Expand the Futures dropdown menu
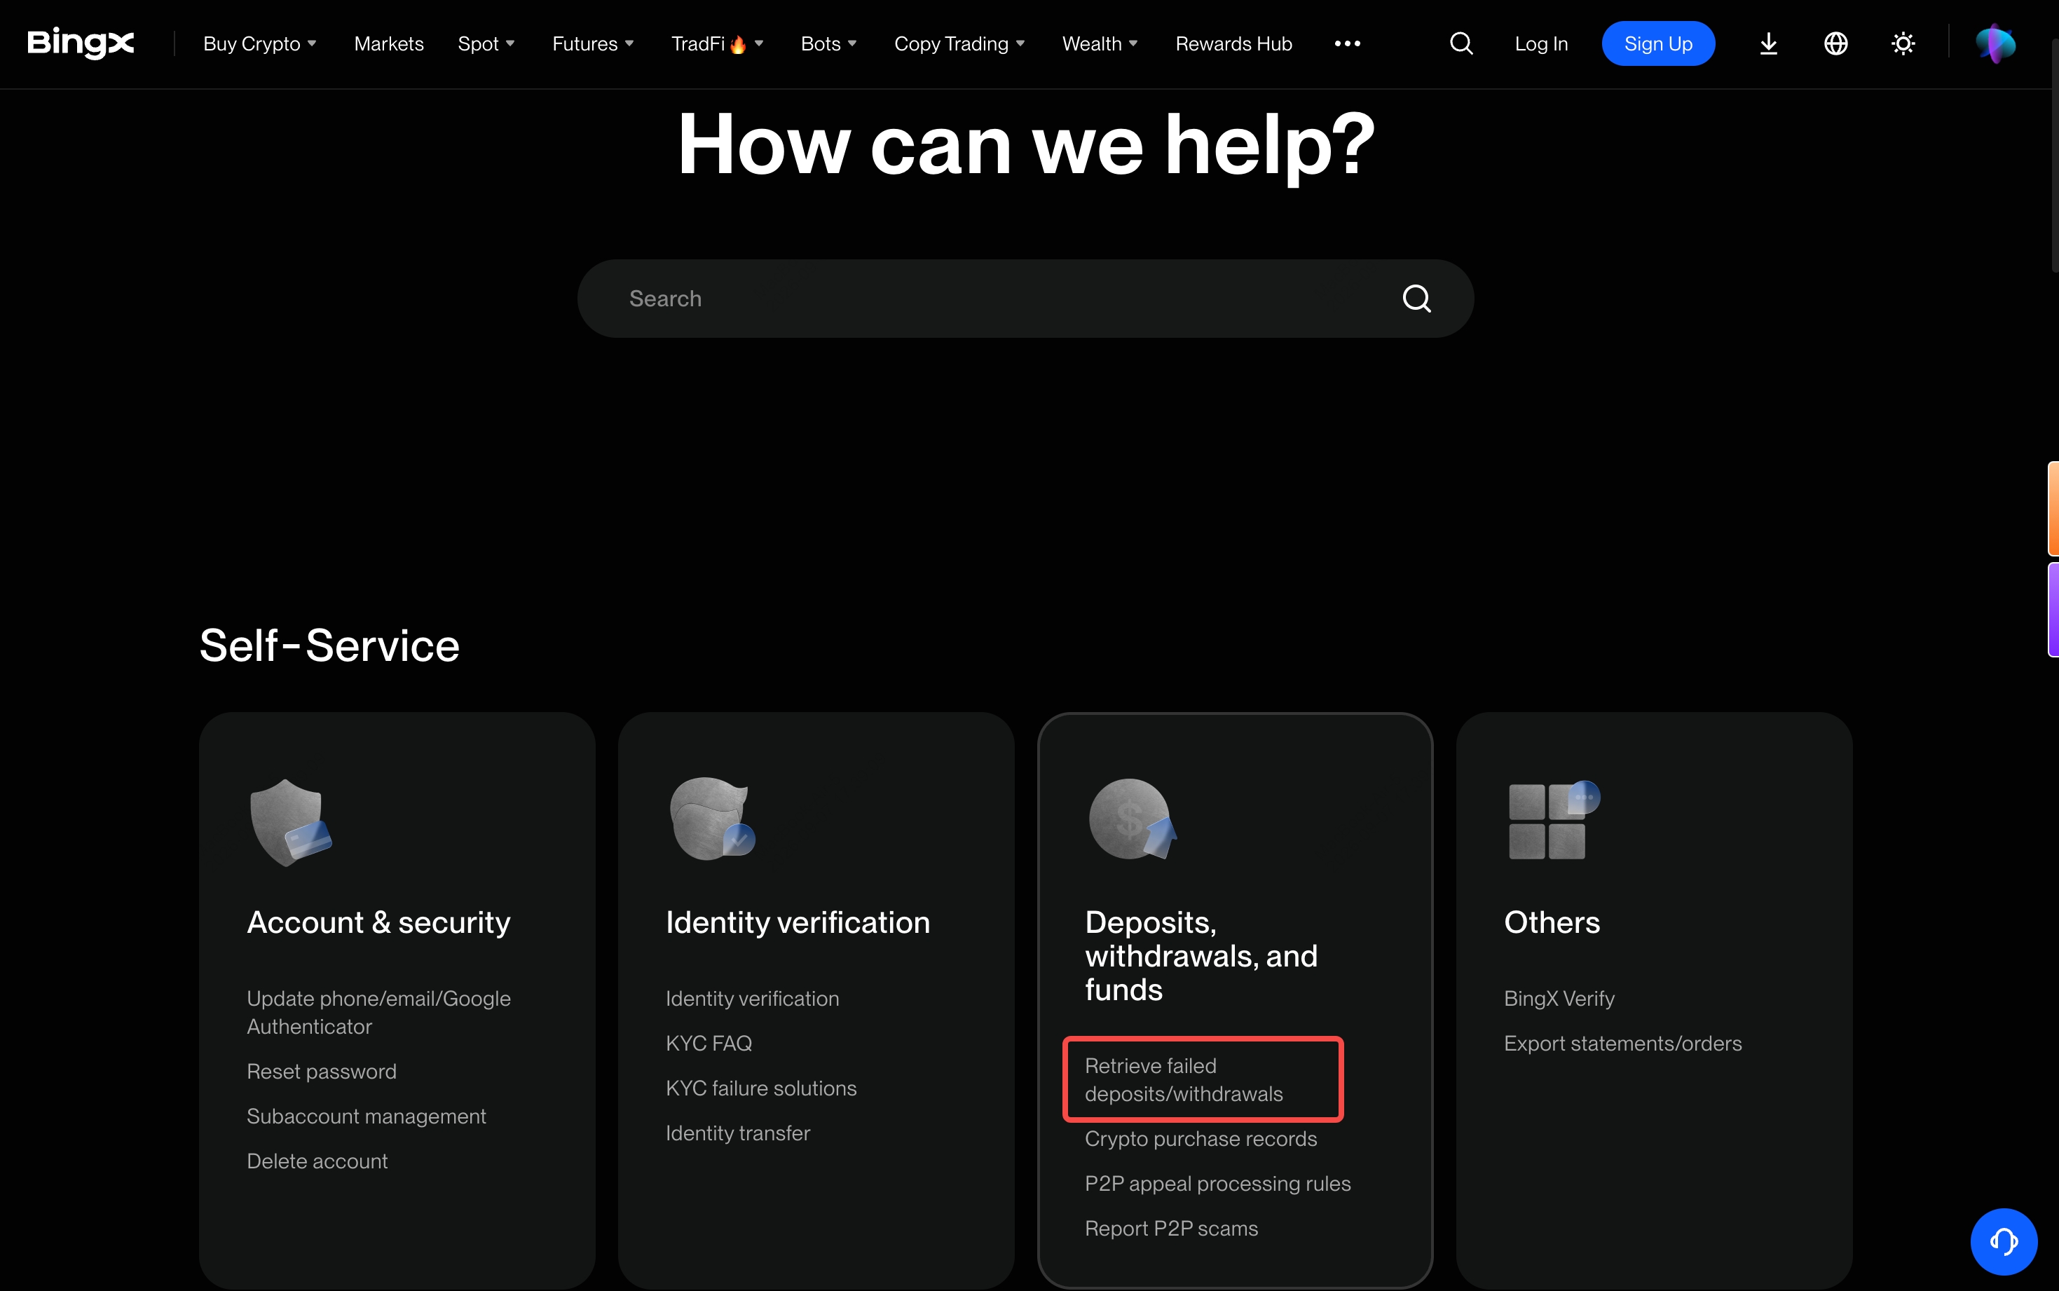This screenshot has width=2059, height=1291. click(592, 43)
